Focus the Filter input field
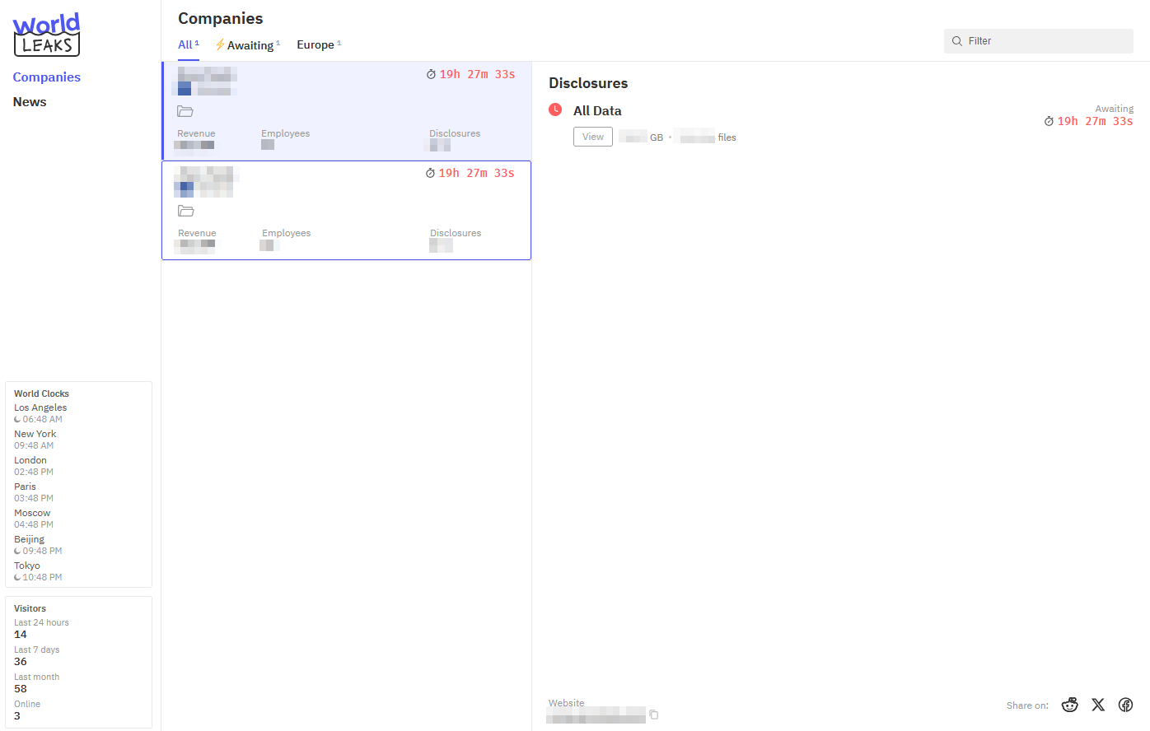 point(1046,41)
